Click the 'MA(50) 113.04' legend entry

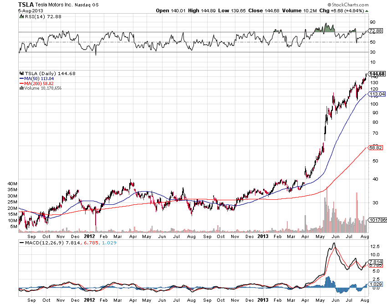pos(39,78)
